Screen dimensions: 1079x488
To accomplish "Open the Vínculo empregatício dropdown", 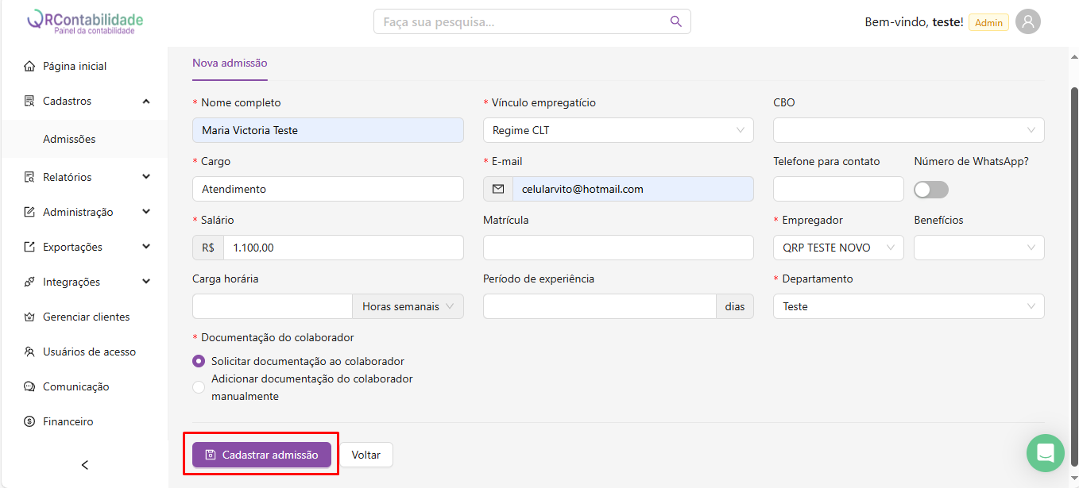I will click(617, 130).
